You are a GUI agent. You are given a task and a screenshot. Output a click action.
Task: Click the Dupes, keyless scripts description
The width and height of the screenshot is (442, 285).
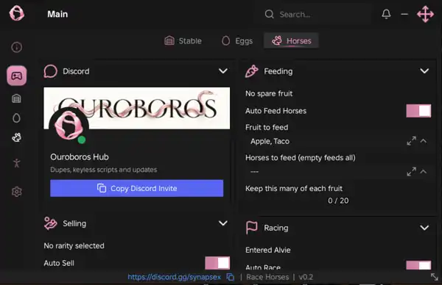[103, 170]
